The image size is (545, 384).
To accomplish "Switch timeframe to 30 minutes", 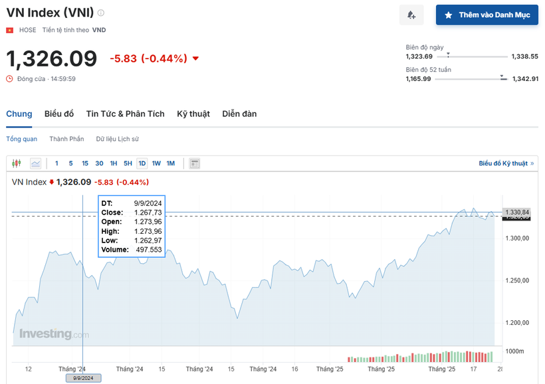I will click(99, 163).
